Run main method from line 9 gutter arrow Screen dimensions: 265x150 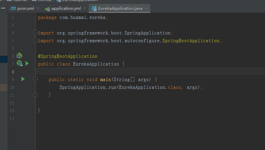click(23, 79)
